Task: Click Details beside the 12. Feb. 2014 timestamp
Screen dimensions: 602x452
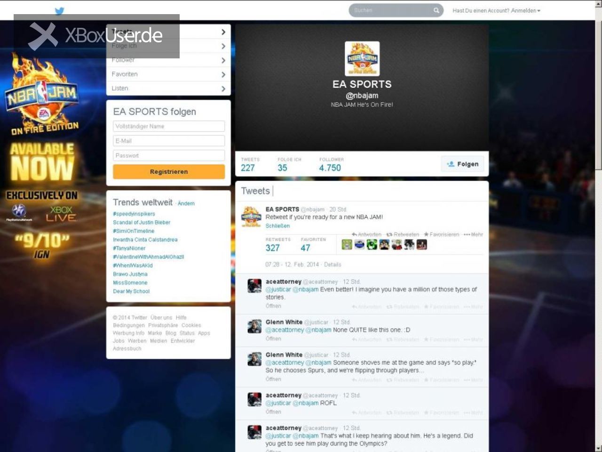Action: tap(333, 265)
